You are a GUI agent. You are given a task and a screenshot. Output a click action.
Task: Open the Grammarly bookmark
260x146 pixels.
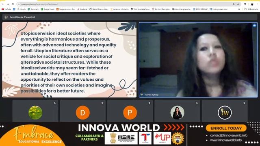coord(33,9)
